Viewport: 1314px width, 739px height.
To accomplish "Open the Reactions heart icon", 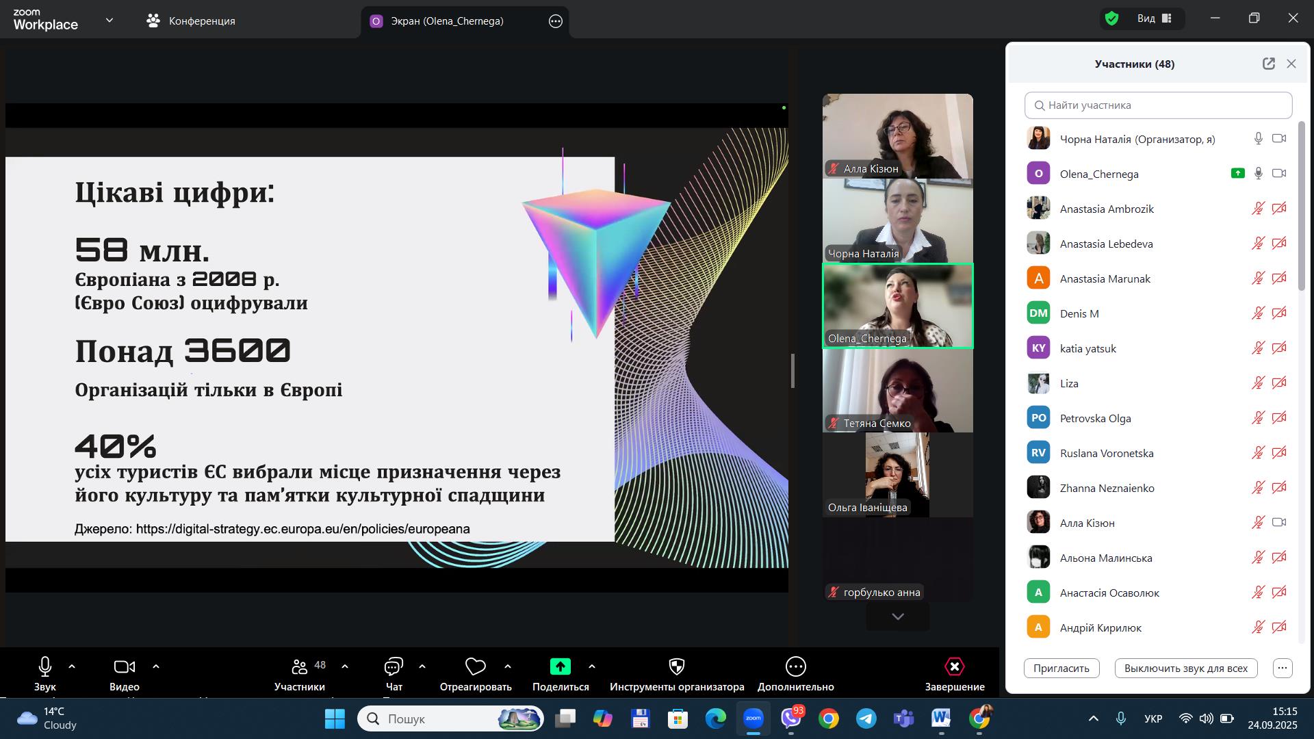I will click(475, 666).
